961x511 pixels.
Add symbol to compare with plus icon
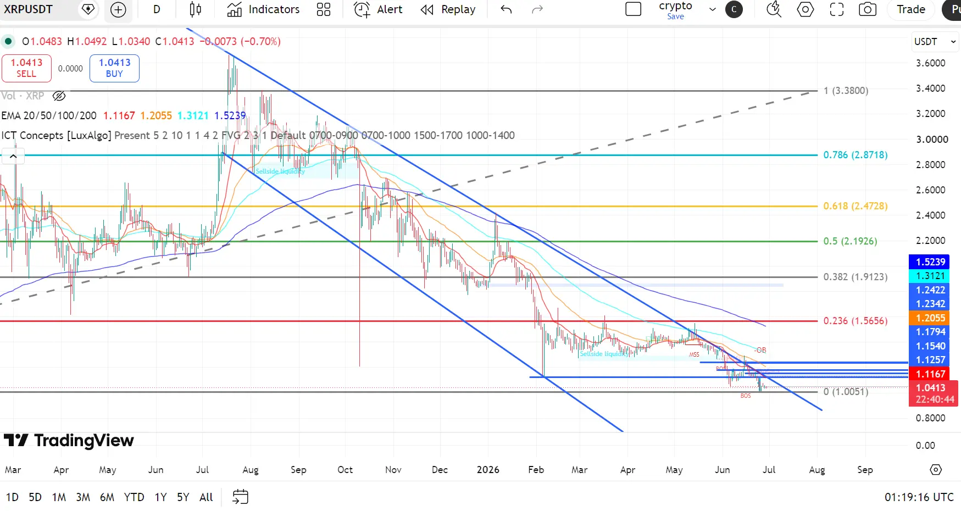pyautogui.click(x=118, y=9)
